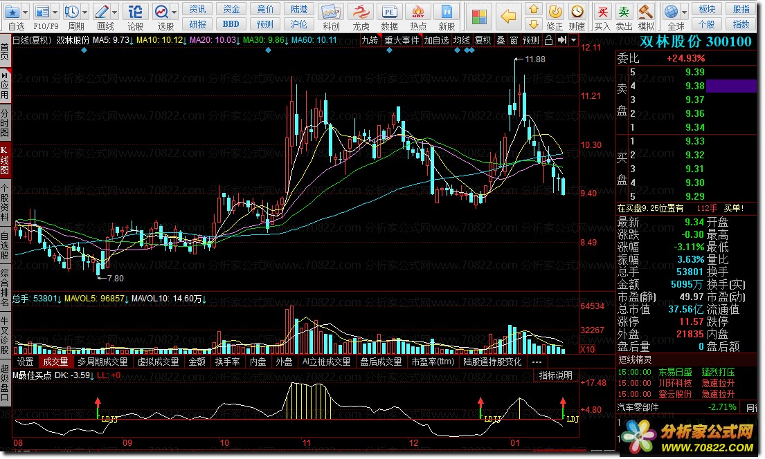Click the four-color windows layout icon
This screenshot has width=765, height=459.
(x=479, y=17)
